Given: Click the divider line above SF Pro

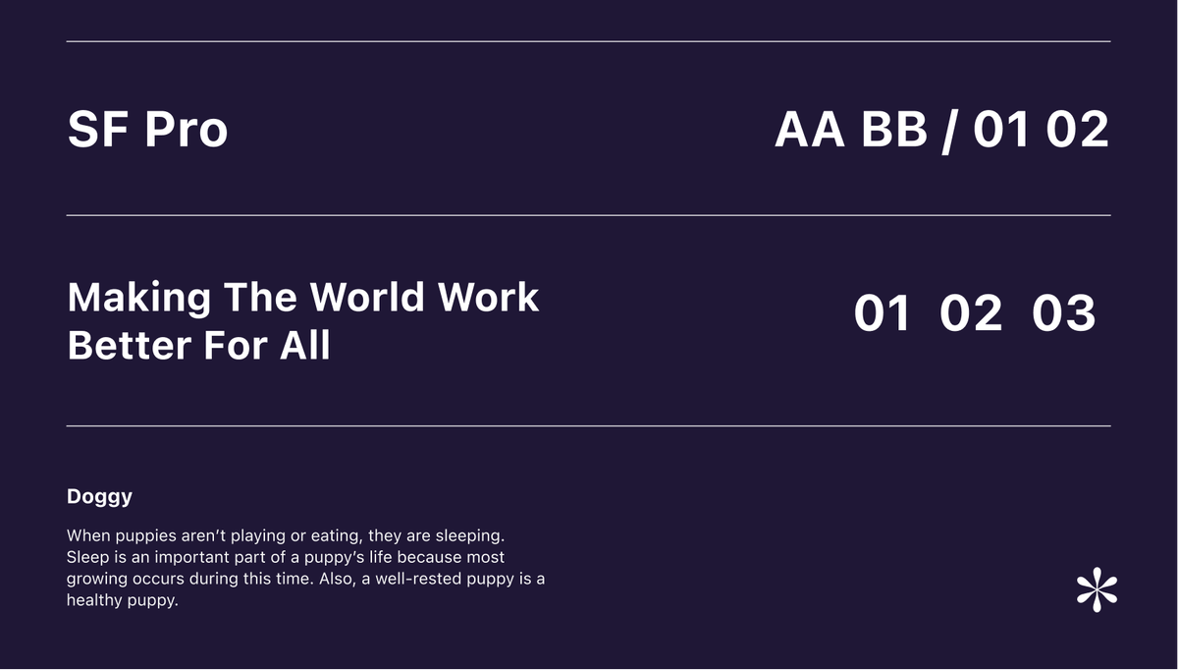Looking at the screenshot, I should 589,41.
